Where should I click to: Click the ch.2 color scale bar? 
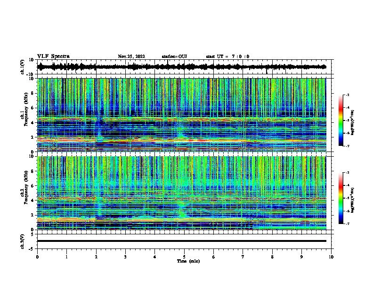tap(341, 198)
